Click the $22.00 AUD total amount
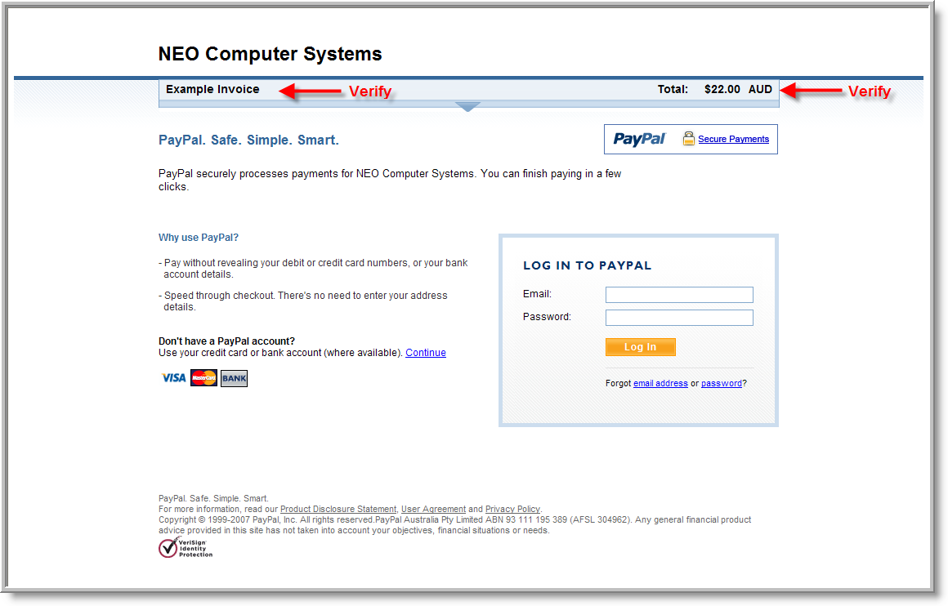948x606 pixels. [737, 90]
